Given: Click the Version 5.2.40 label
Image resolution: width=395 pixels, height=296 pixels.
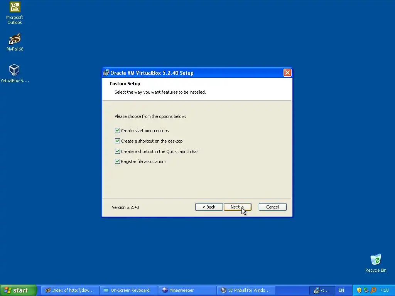Looking at the screenshot, I should (x=125, y=207).
